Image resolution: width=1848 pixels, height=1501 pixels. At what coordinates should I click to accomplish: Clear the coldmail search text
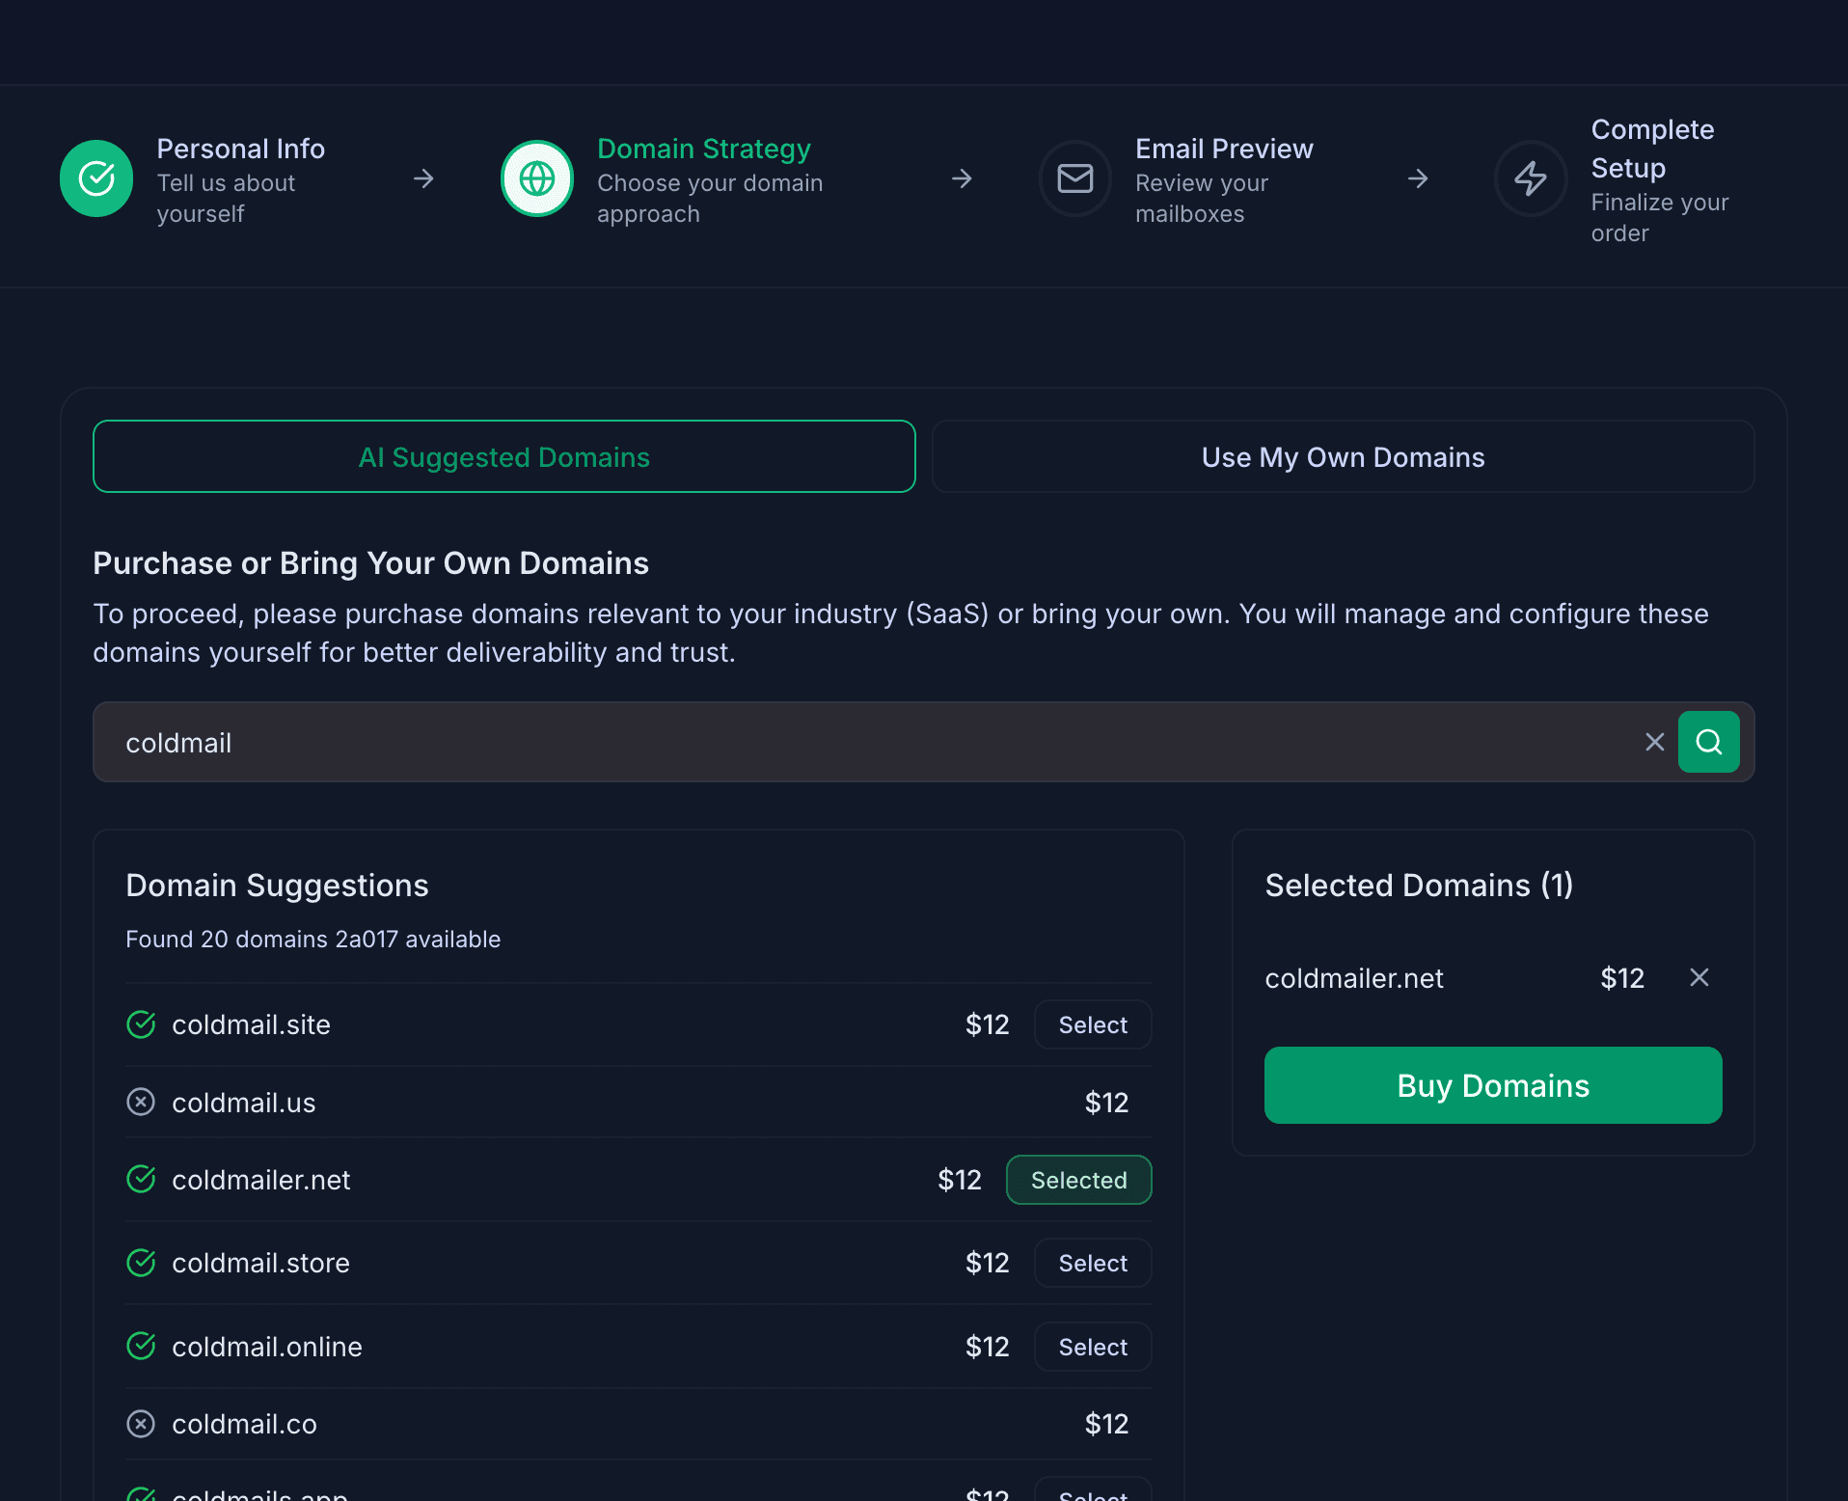click(1655, 742)
